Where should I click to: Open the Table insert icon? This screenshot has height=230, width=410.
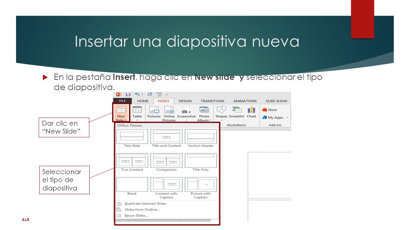(x=137, y=110)
